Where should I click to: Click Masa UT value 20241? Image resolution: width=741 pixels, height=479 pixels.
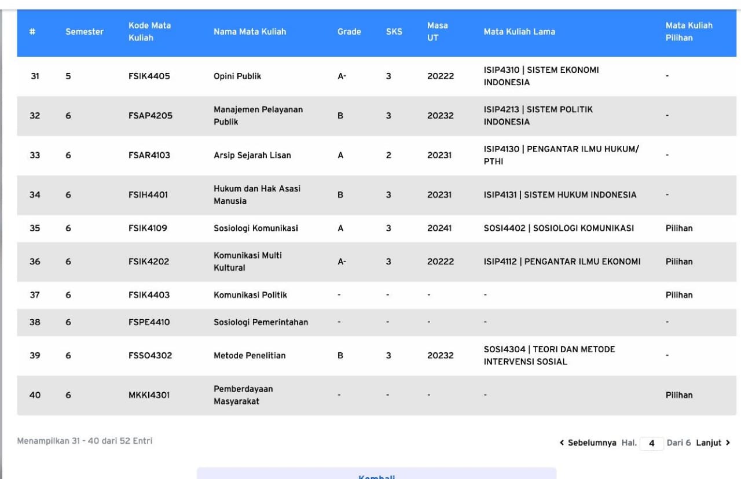[440, 228]
